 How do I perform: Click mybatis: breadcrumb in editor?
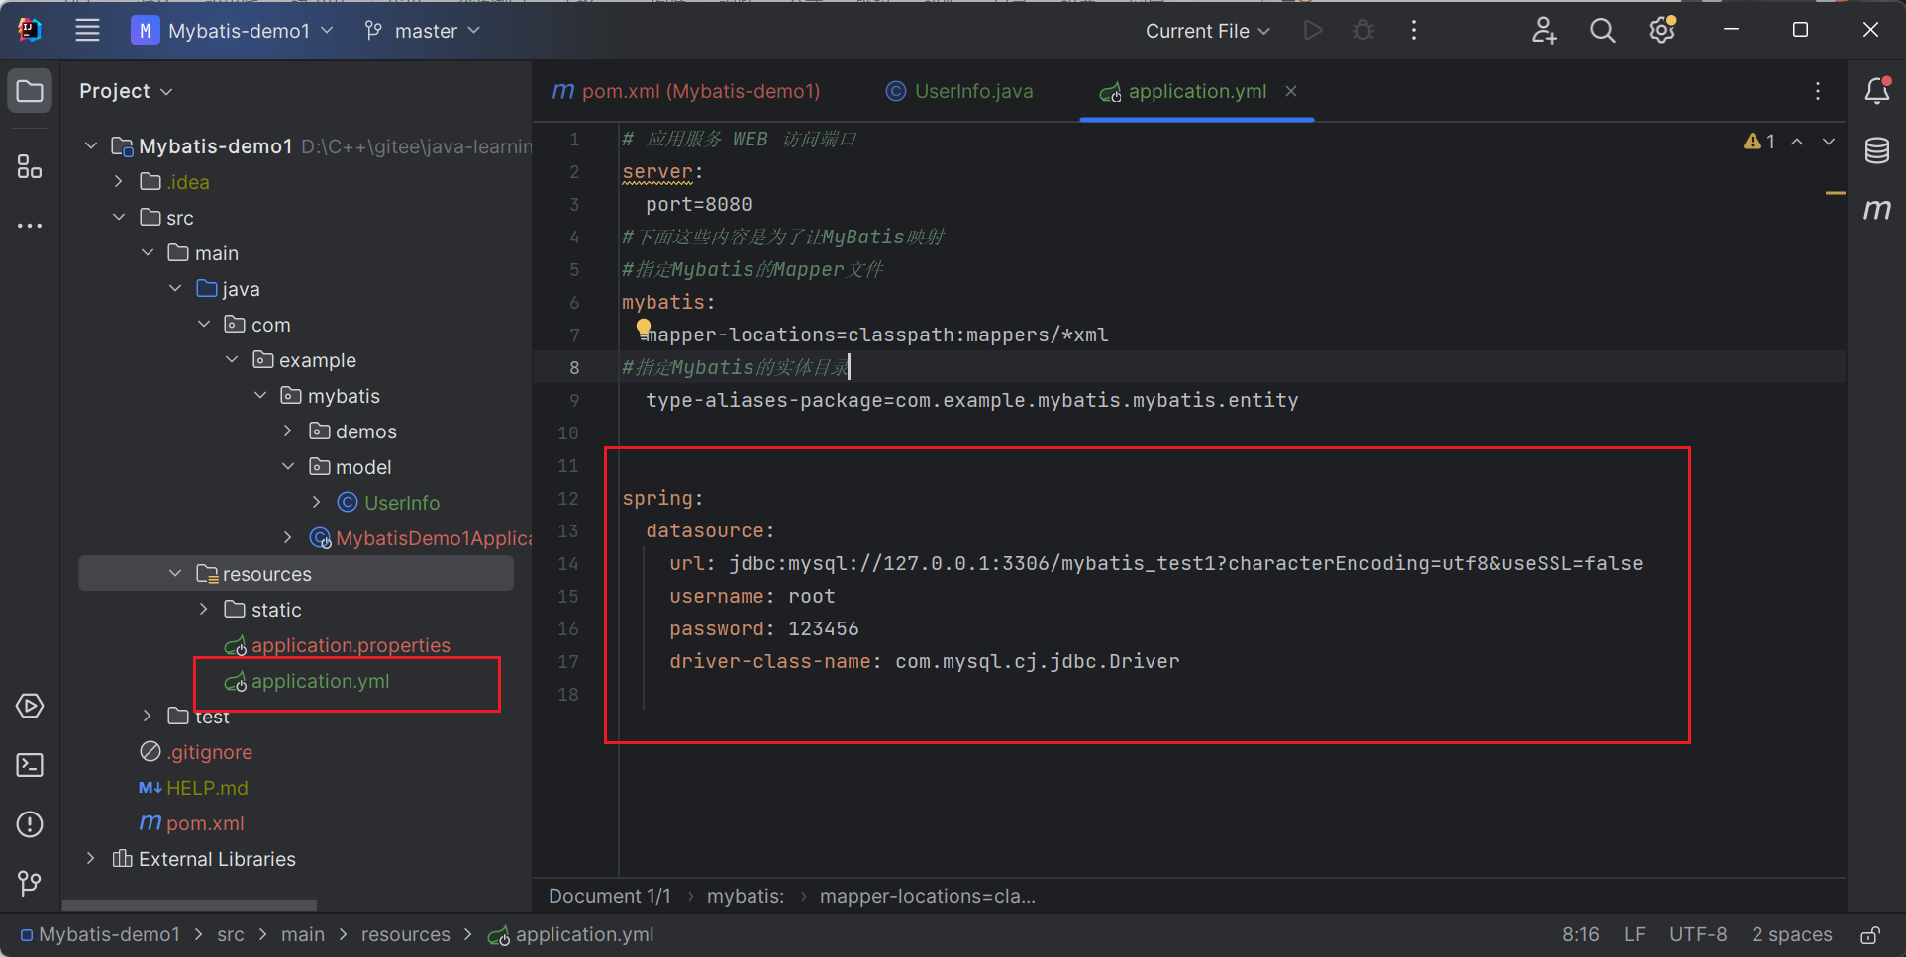(x=746, y=897)
